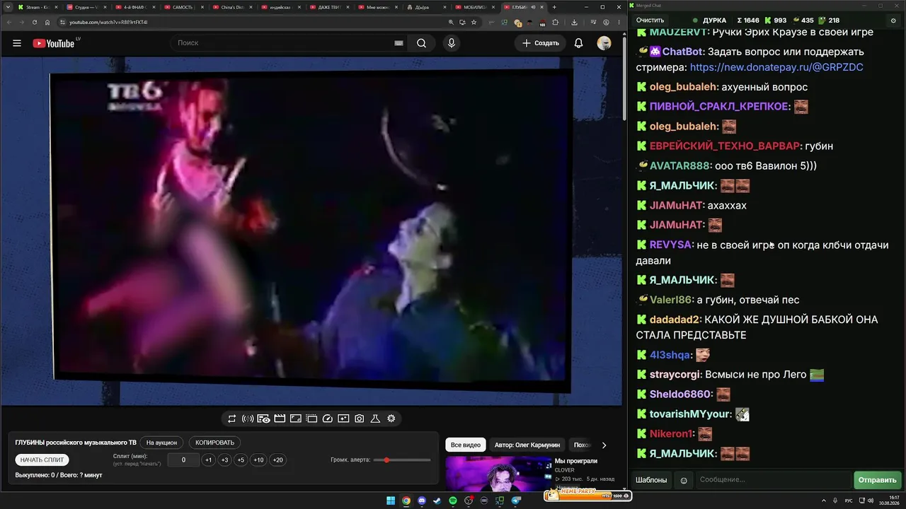Select the Автор: Олег Кармунин chip
Image resolution: width=906 pixels, height=509 pixels.
[x=527, y=445]
